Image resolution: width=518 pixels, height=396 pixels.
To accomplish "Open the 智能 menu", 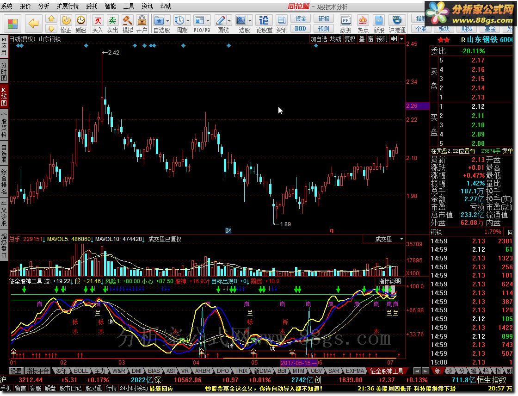I will click(x=111, y=6).
